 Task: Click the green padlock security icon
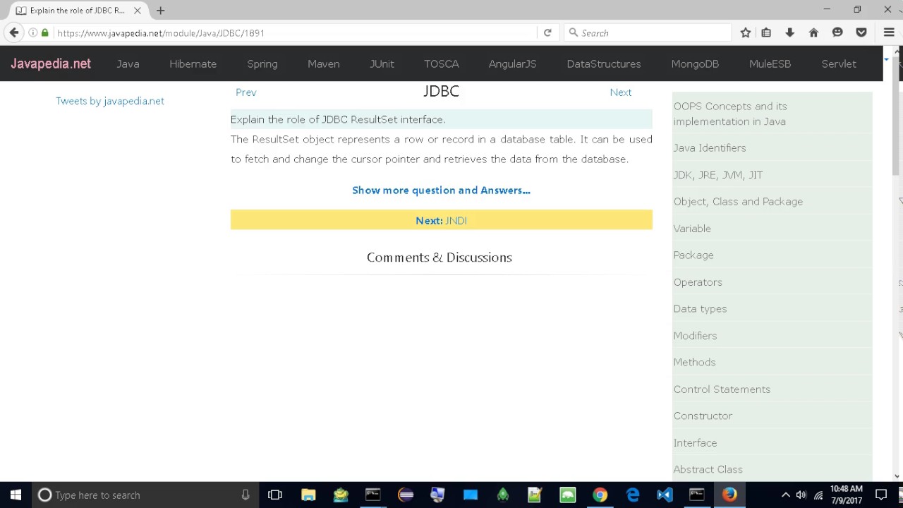pyautogui.click(x=45, y=32)
